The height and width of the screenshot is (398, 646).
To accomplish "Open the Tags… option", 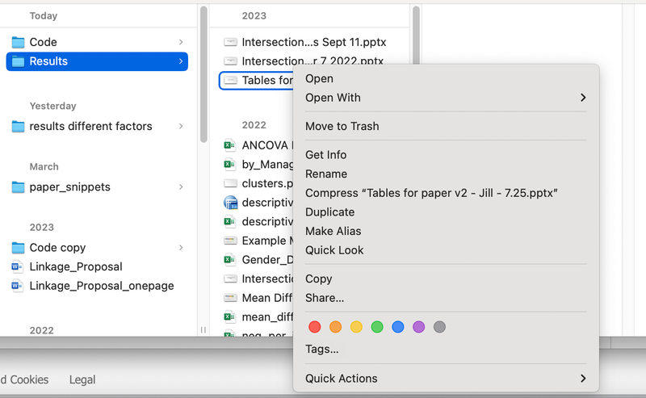I will pyautogui.click(x=321, y=350).
